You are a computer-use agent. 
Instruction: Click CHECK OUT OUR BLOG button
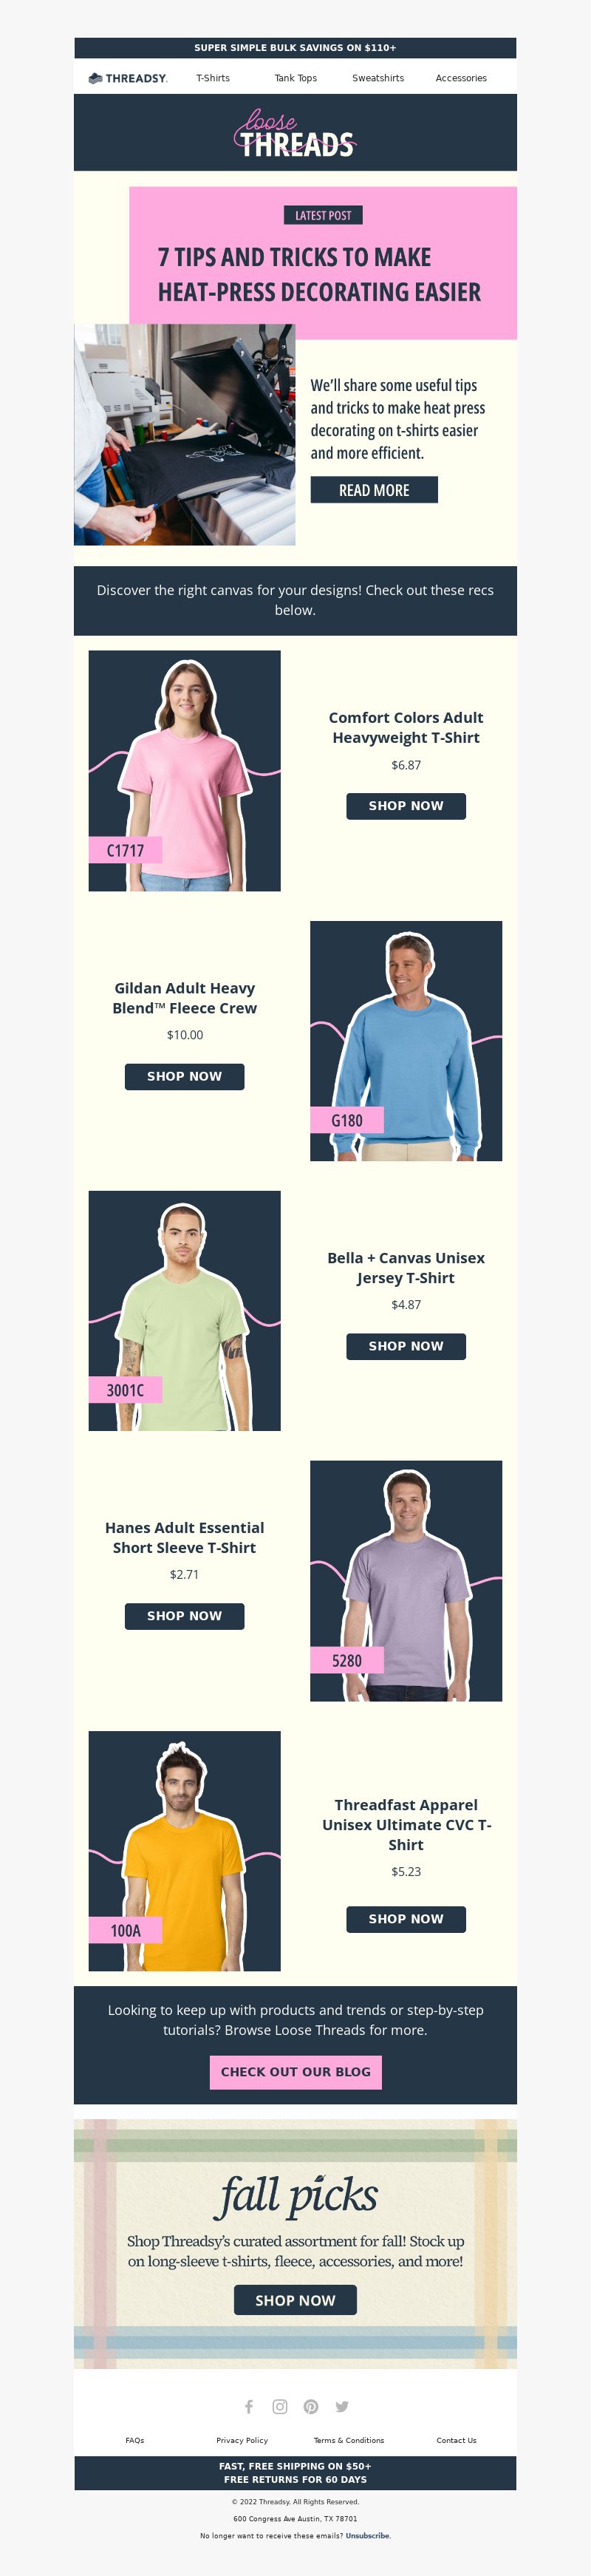click(x=296, y=2072)
